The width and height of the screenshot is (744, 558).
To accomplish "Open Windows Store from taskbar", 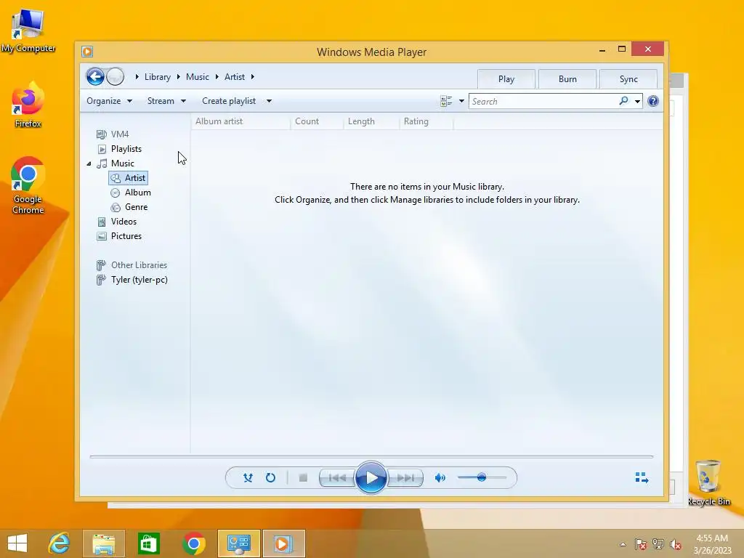I will click(148, 543).
